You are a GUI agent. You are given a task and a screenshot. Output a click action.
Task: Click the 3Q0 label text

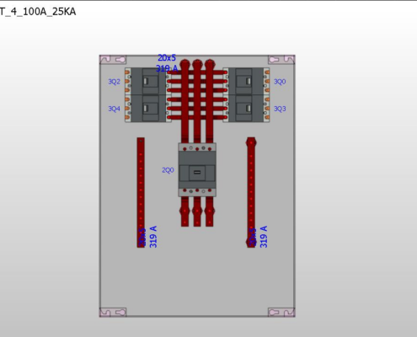pyautogui.click(x=280, y=82)
